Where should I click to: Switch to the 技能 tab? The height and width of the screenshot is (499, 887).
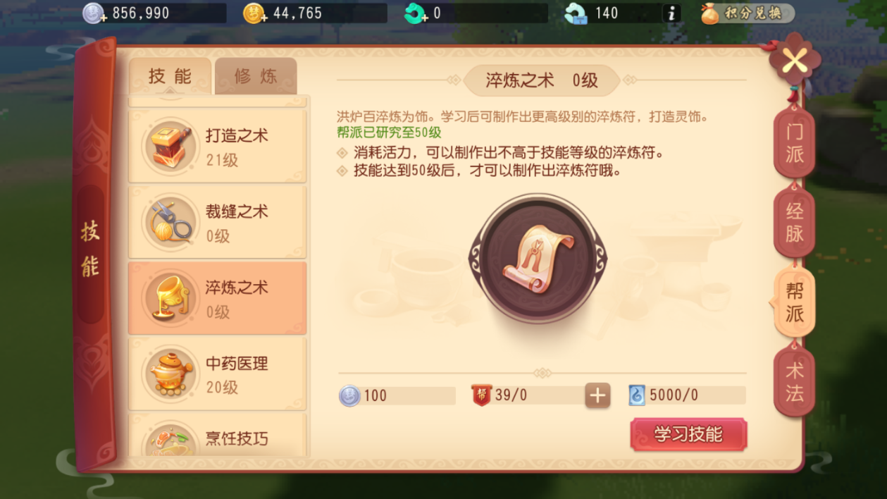click(170, 76)
